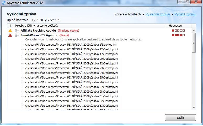203x126 pixels.
Task: Select the Zpráva o hrozbách view
Action: (x=127, y=14)
